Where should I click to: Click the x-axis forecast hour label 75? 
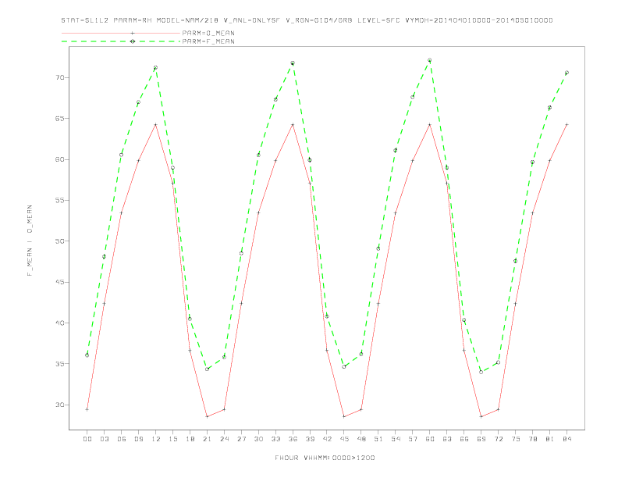(x=516, y=439)
